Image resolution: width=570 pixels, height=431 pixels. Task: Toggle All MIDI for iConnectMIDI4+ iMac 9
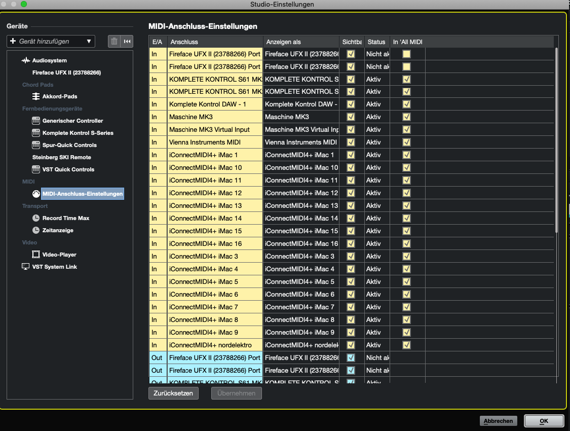406,333
